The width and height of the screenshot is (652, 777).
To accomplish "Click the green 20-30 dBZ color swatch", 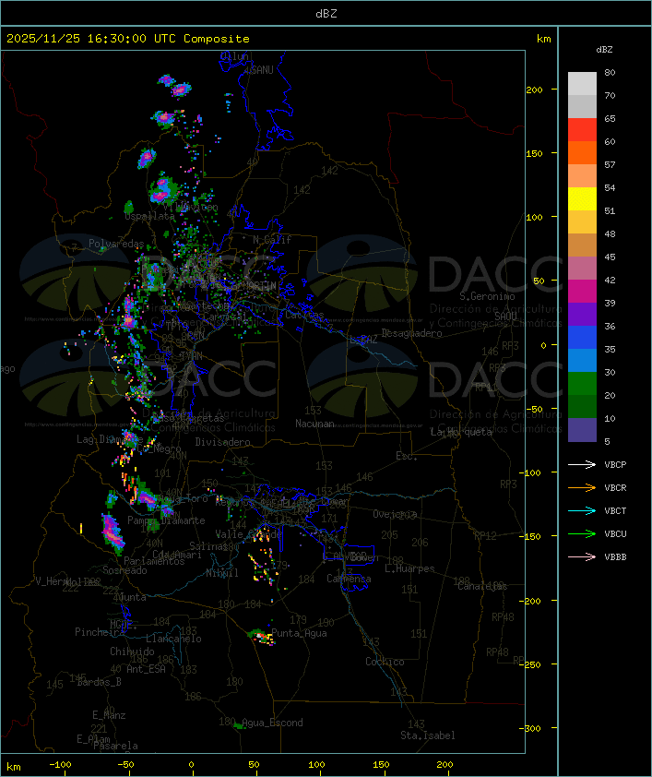I will point(582,383).
